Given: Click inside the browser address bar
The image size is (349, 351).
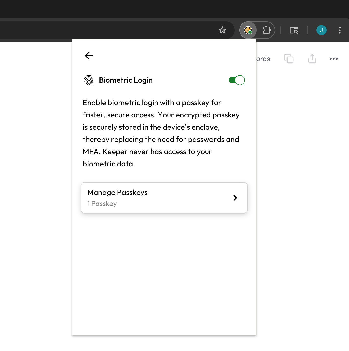Looking at the screenshot, I should click(x=102, y=30).
